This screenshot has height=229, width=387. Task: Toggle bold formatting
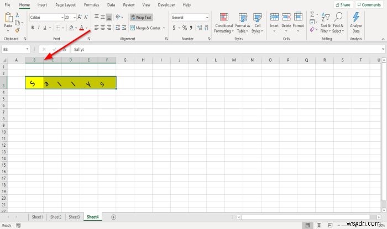pos(33,28)
